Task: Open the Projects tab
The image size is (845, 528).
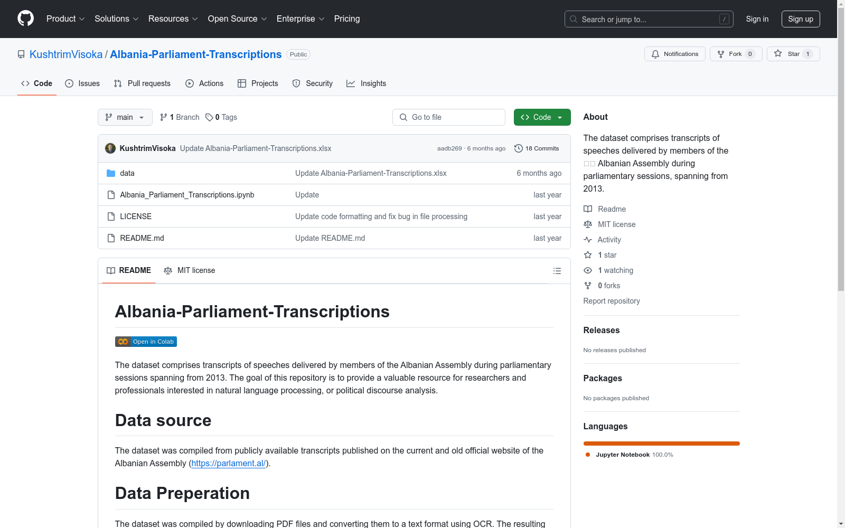Action: coord(258,83)
